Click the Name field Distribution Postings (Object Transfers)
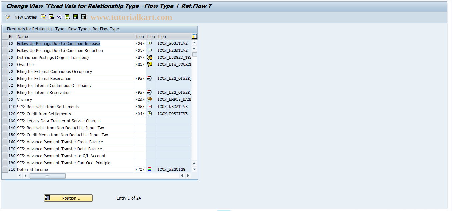This screenshot has width=452, height=211. (76, 57)
